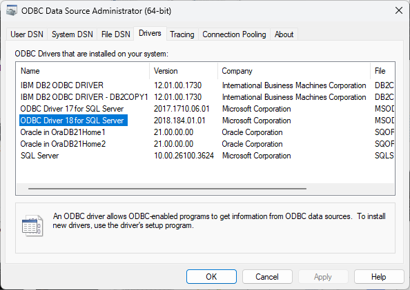Click Oracle Corporation for OraDB21Home2 row
The image size is (410, 290).
pyautogui.click(x=253, y=144)
